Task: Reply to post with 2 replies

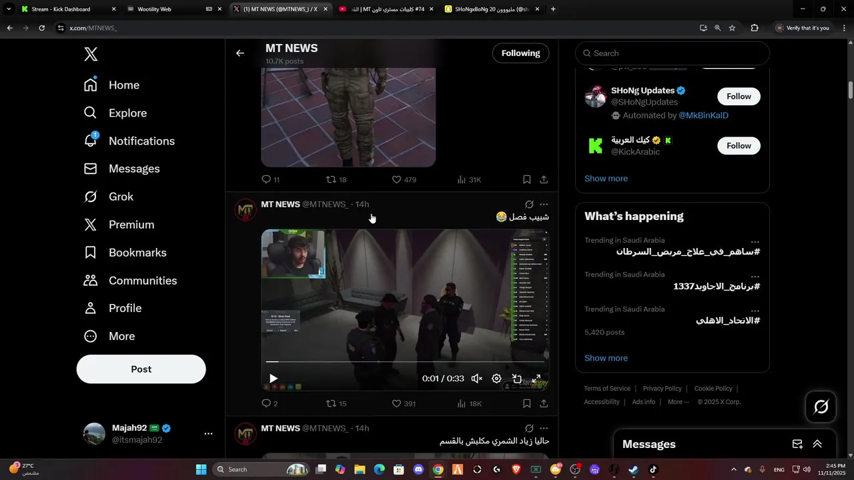Action: (270, 403)
